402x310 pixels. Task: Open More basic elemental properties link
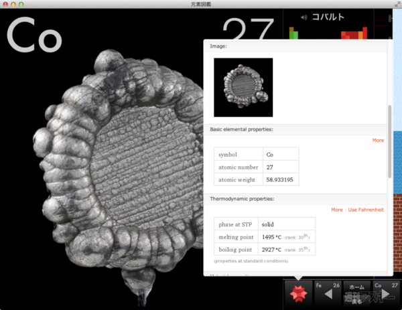click(378, 141)
